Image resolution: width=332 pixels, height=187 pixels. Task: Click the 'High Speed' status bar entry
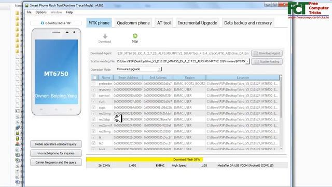click(x=179, y=165)
